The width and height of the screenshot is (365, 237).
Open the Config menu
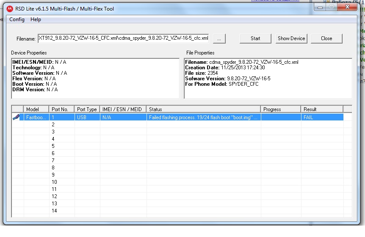tap(17, 19)
